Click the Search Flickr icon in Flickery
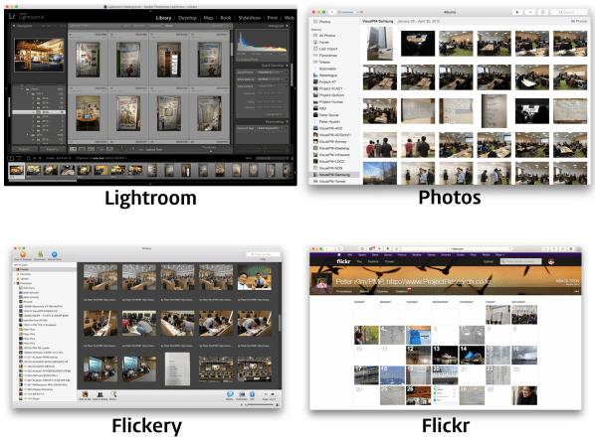This screenshot has height=440, width=595. click(55, 254)
